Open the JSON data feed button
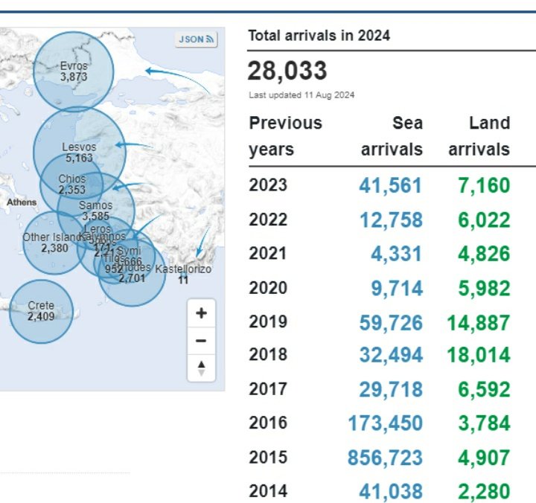 [197, 39]
